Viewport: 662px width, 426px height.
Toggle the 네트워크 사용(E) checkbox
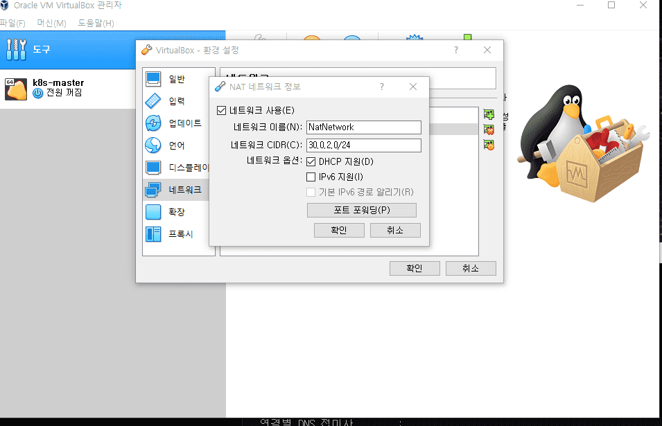[221, 111]
